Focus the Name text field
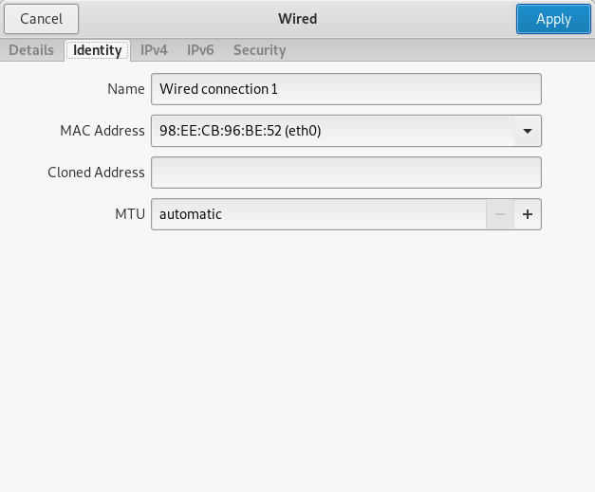 345,89
